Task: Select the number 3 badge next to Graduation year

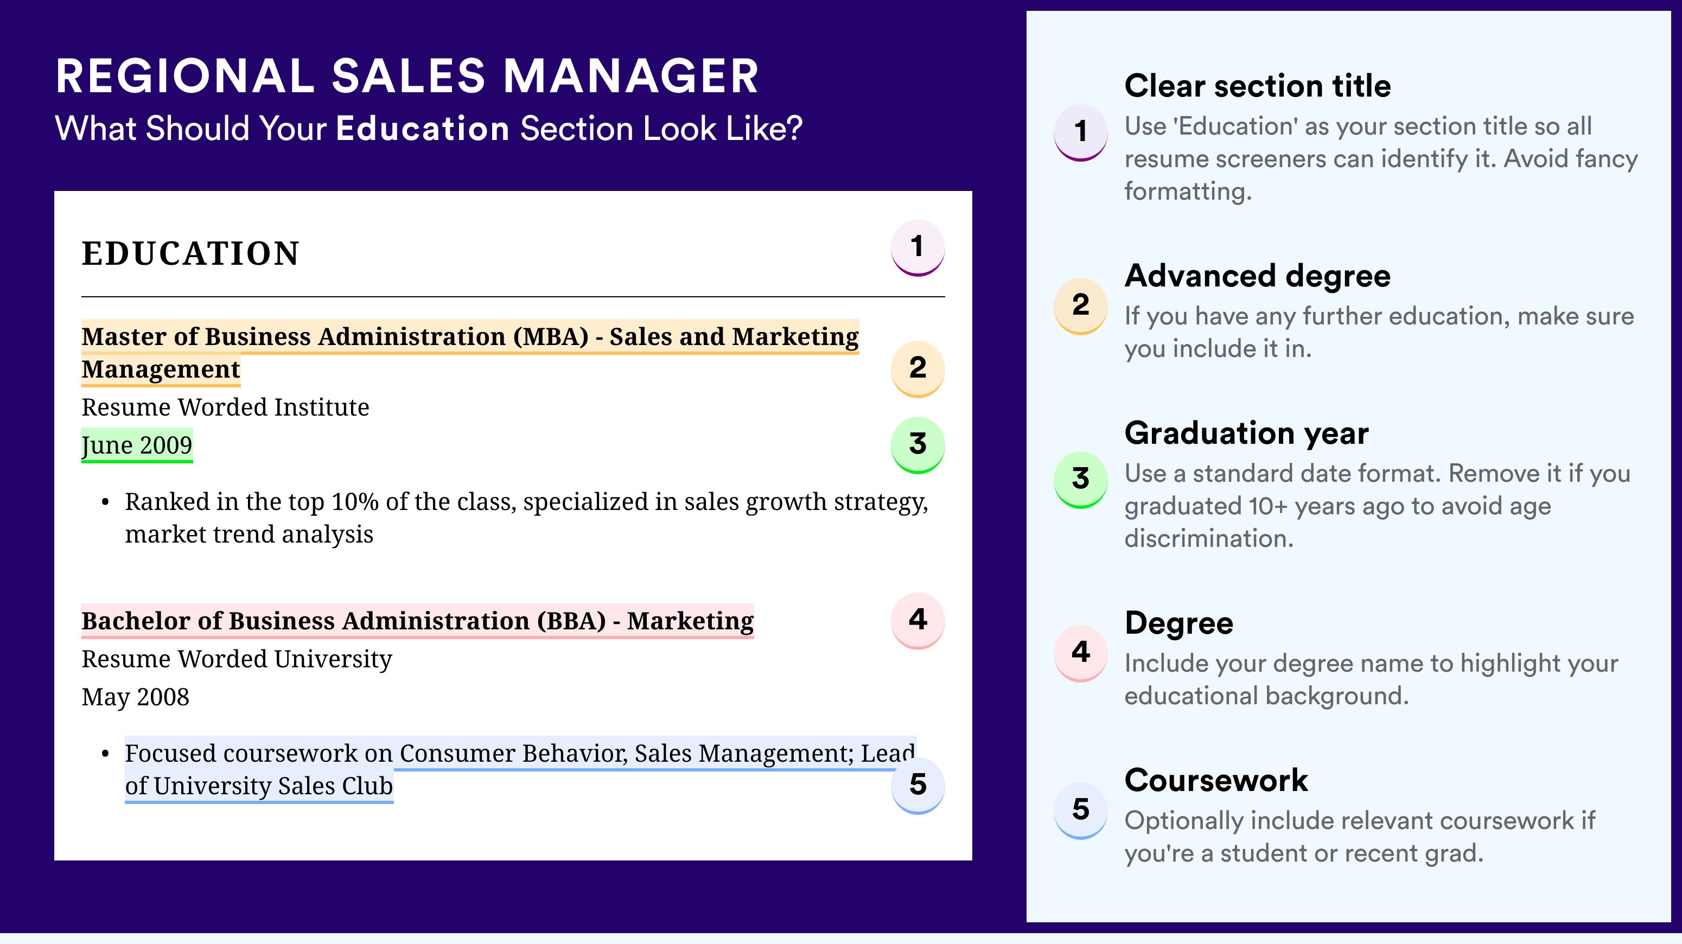Action: [1081, 480]
